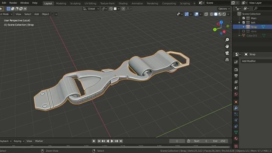Image resolution: width=272 pixels, height=153 pixels.
Task: Open the Render menu
Action: point(13,3)
